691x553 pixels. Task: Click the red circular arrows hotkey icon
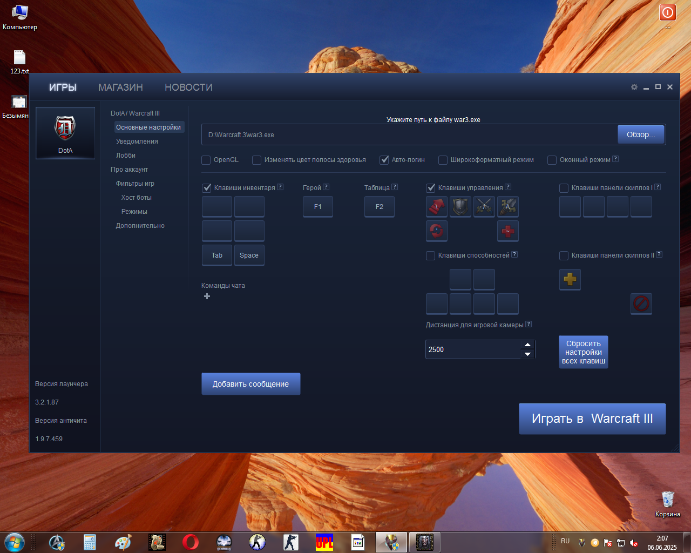437,231
